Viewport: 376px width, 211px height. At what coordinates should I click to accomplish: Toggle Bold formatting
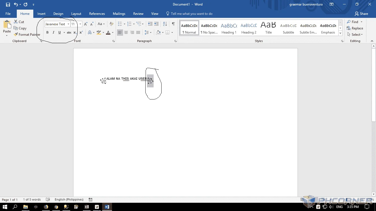tap(47, 32)
